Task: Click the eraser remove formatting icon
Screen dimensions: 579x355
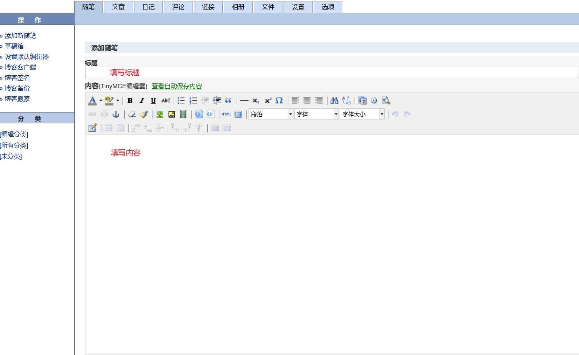Action: (x=132, y=114)
